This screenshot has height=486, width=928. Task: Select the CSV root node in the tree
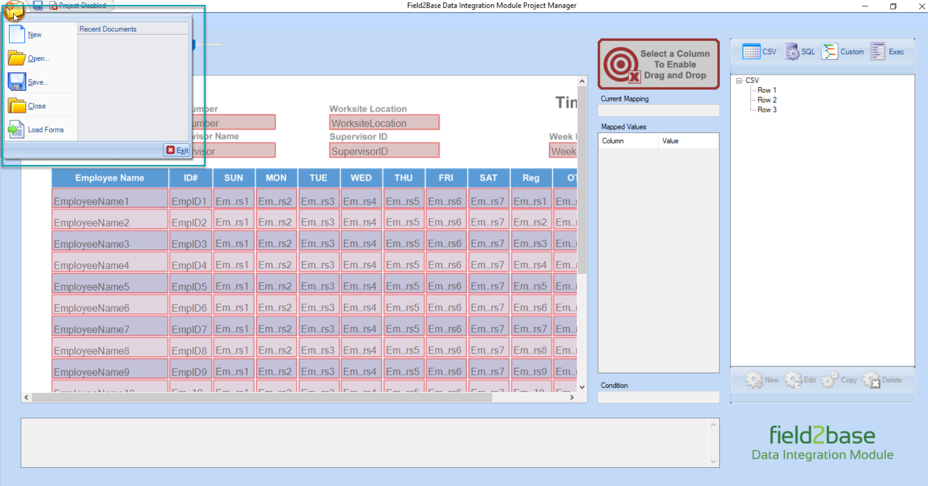[752, 81]
